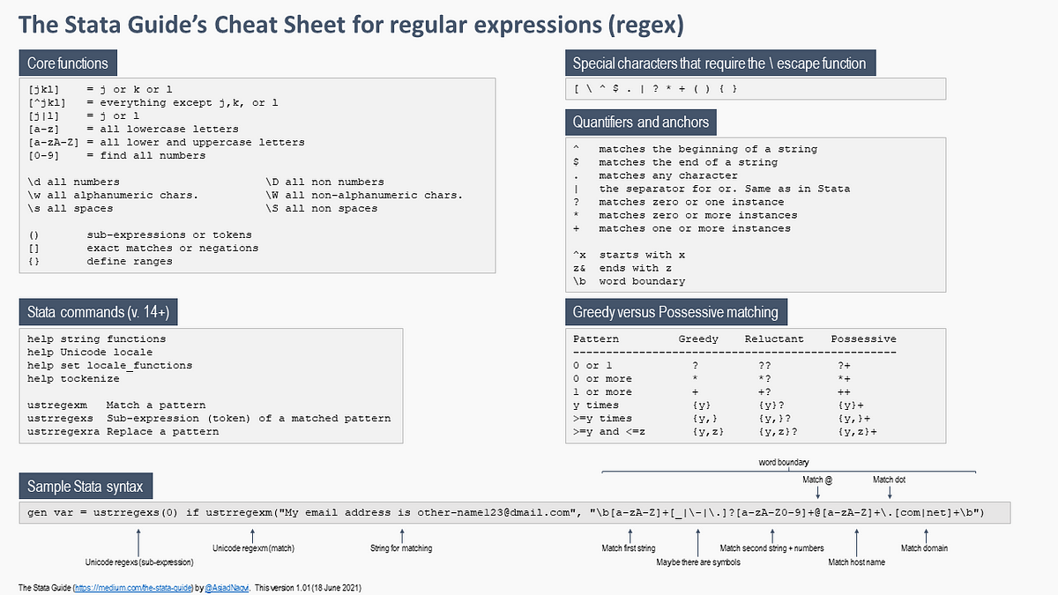Image resolution: width=1058 pixels, height=595 pixels.
Task: Click the '[a-z] = all lowercase letters' line
Action: coord(133,129)
